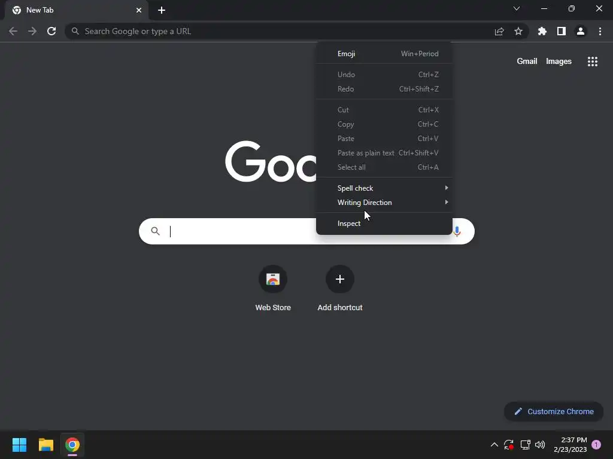Go forward with the forward arrow
This screenshot has height=459, width=613.
[x=32, y=31]
